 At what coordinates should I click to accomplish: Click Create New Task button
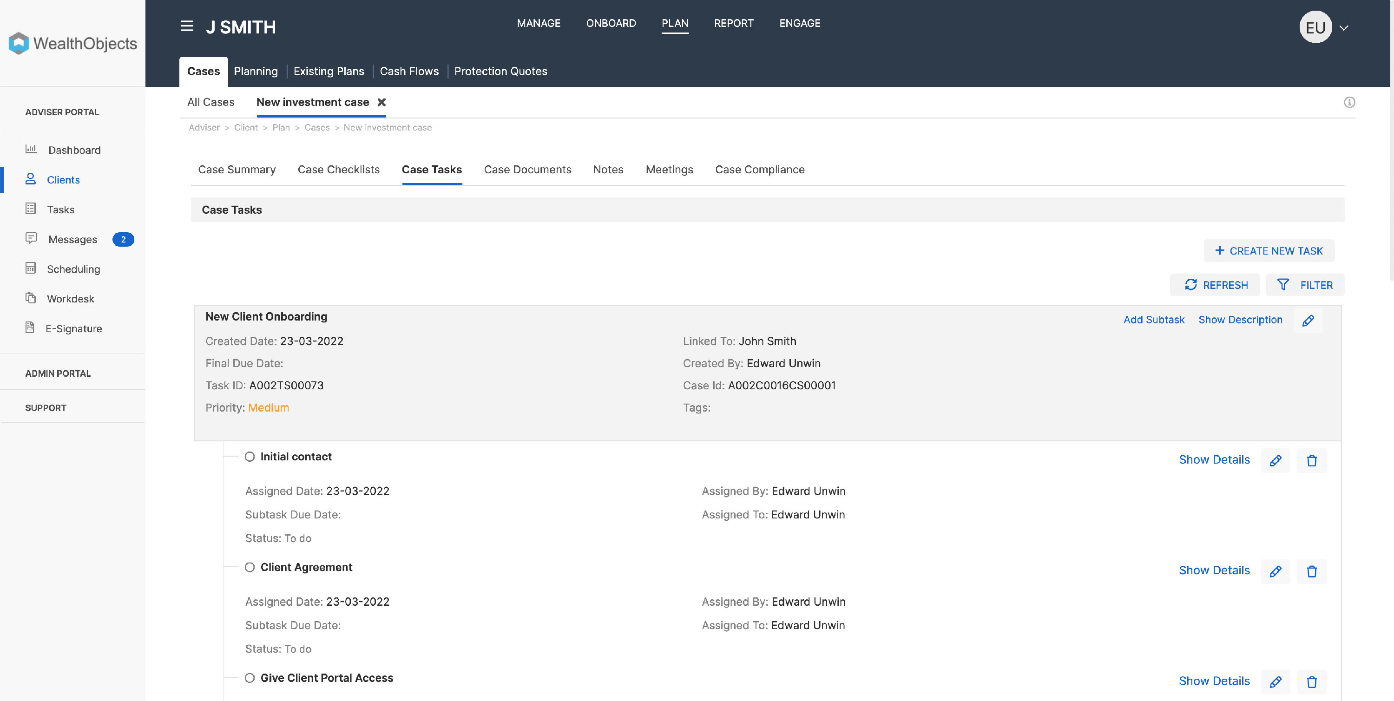[x=1269, y=251]
